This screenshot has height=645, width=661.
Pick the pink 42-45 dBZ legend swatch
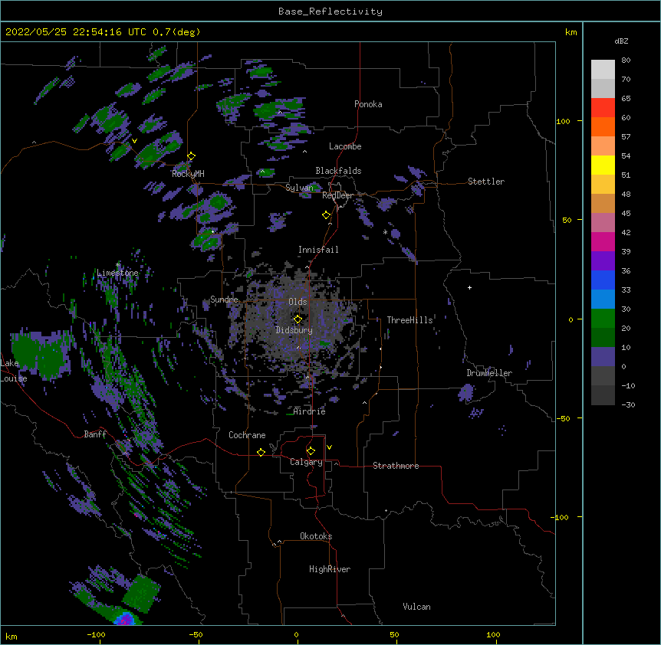pyautogui.click(x=603, y=223)
